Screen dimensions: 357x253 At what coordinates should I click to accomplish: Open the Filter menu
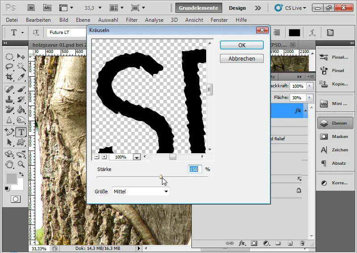click(x=132, y=20)
